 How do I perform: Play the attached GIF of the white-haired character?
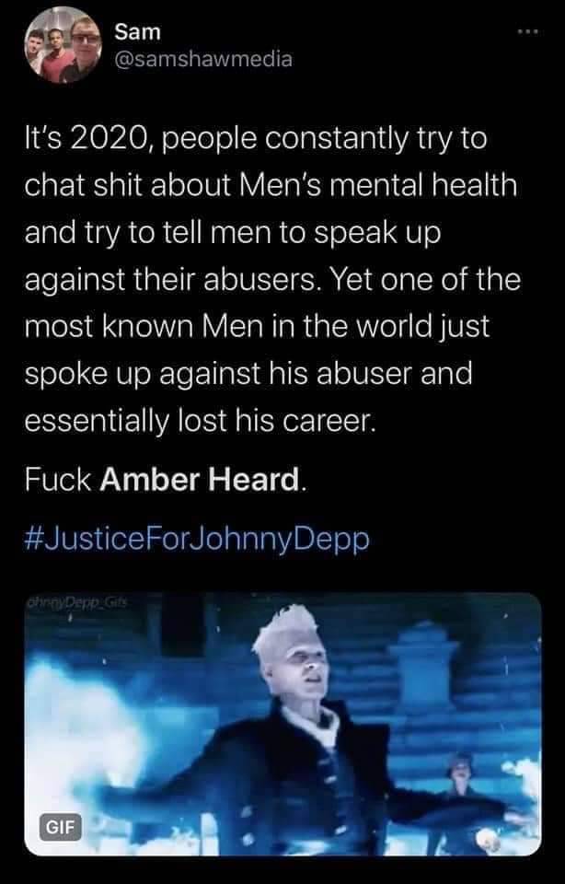point(282,724)
